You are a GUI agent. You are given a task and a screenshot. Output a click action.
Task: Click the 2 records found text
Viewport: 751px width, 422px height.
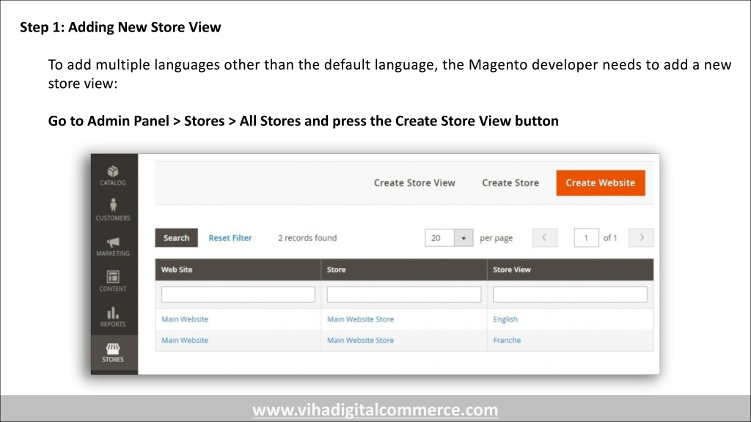(x=307, y=238)
